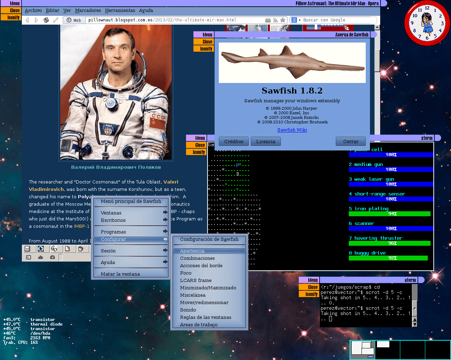Viewport: 451px width, 360px height.
Task: Choose Combinaciones in the submenu
Action: click(209, 258)
